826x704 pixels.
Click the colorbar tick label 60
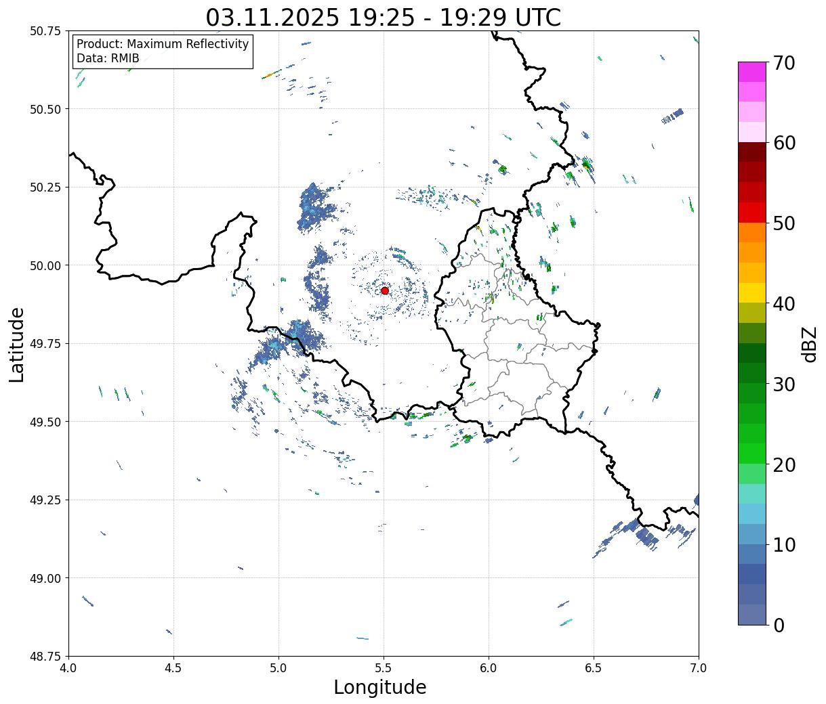coord(785,143)
